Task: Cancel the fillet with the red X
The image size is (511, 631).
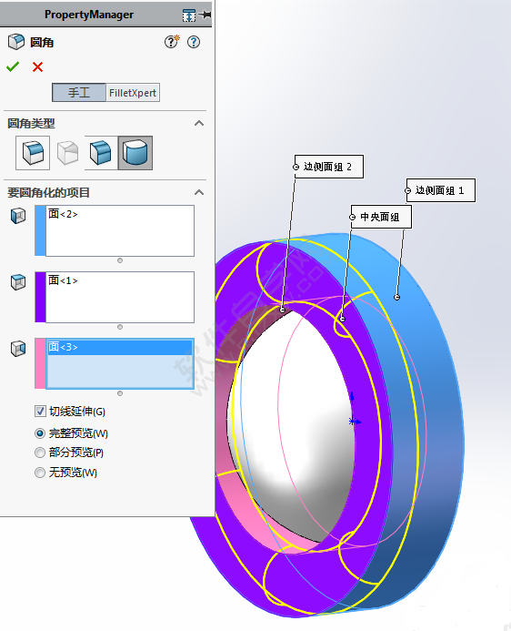Action: tap(38, 66)
